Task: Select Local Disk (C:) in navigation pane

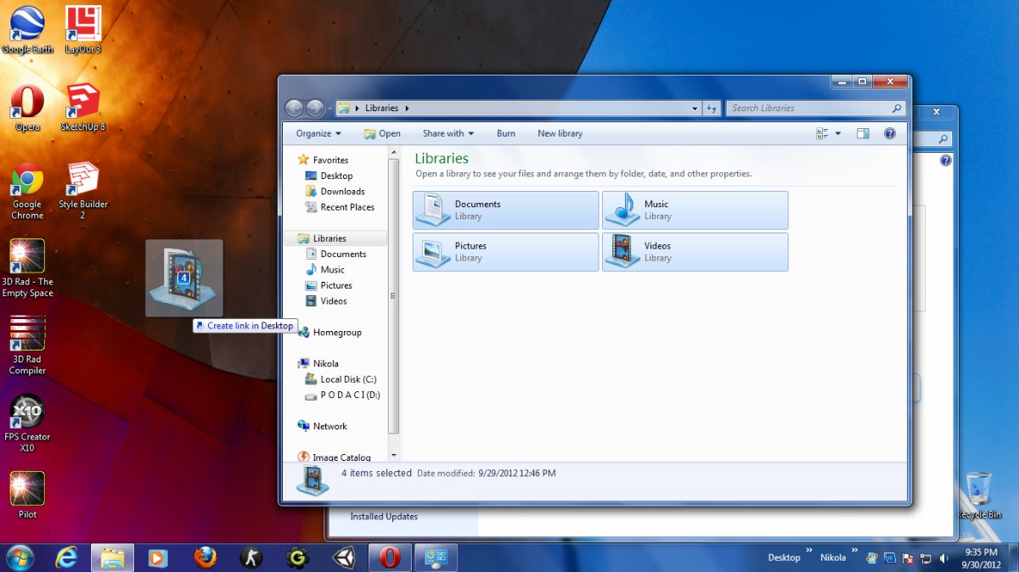Action: pyautogui.click(x=348, y=379)
